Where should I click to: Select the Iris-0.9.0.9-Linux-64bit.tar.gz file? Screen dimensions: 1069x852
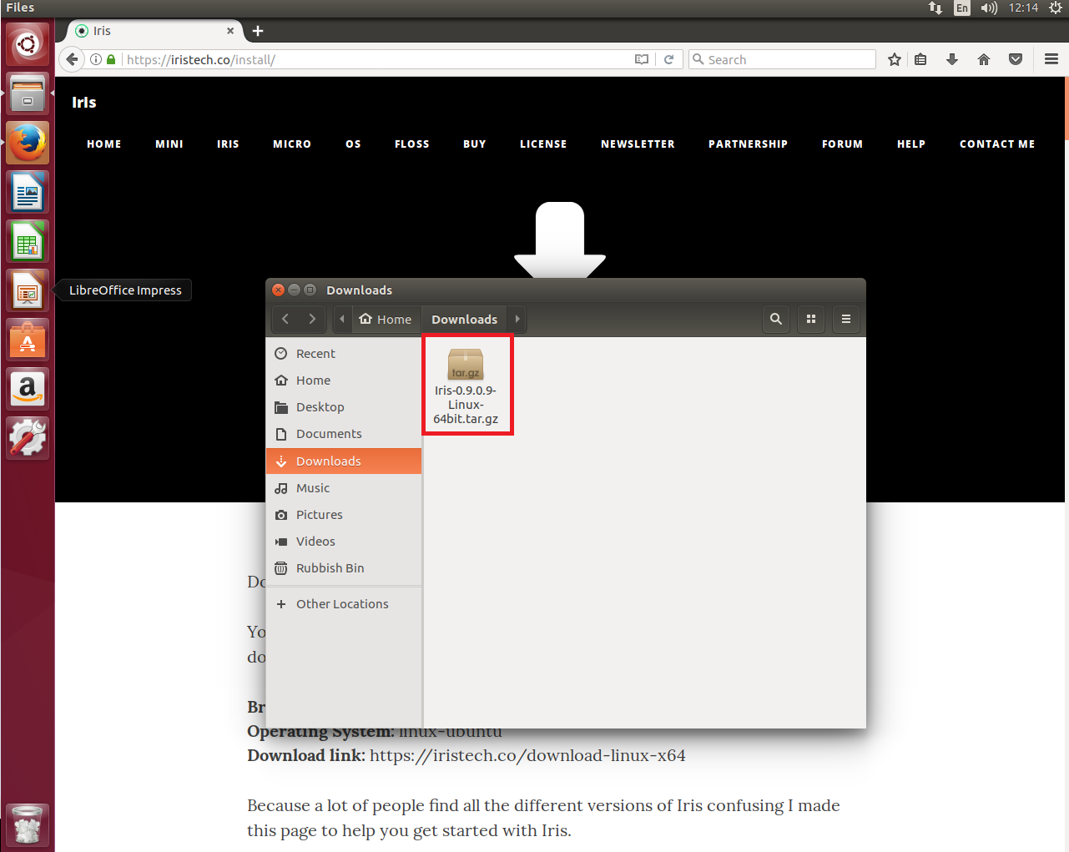[466, 386]
